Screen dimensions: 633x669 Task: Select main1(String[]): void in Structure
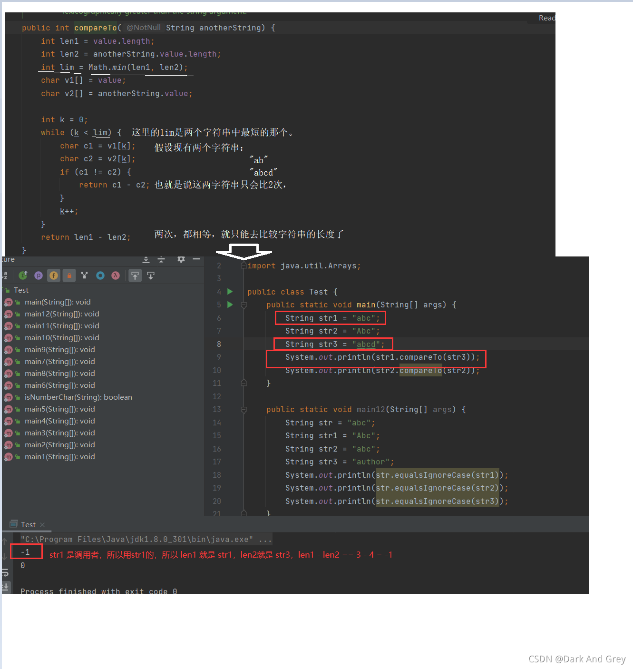point(60,457)
